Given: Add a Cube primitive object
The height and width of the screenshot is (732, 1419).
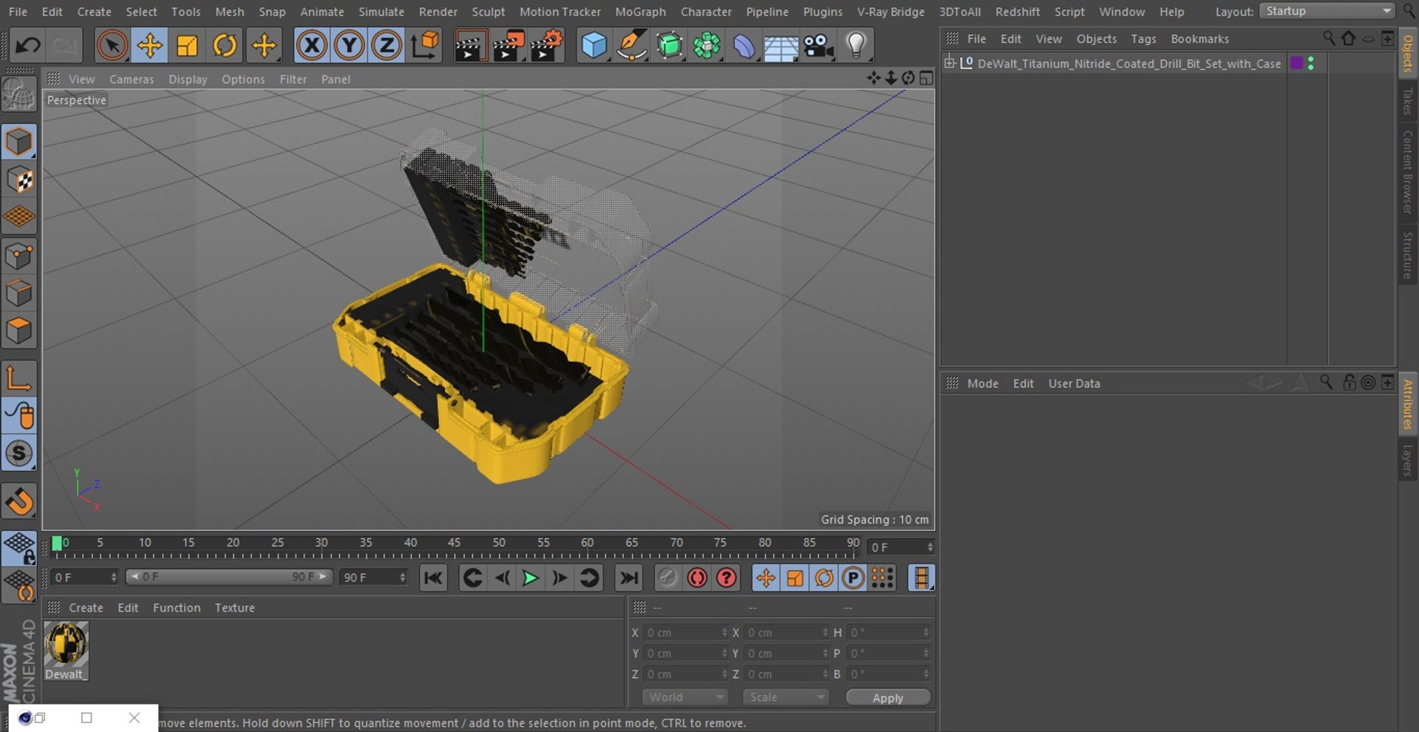Looking at the screenshot, I should coord(593,46).
